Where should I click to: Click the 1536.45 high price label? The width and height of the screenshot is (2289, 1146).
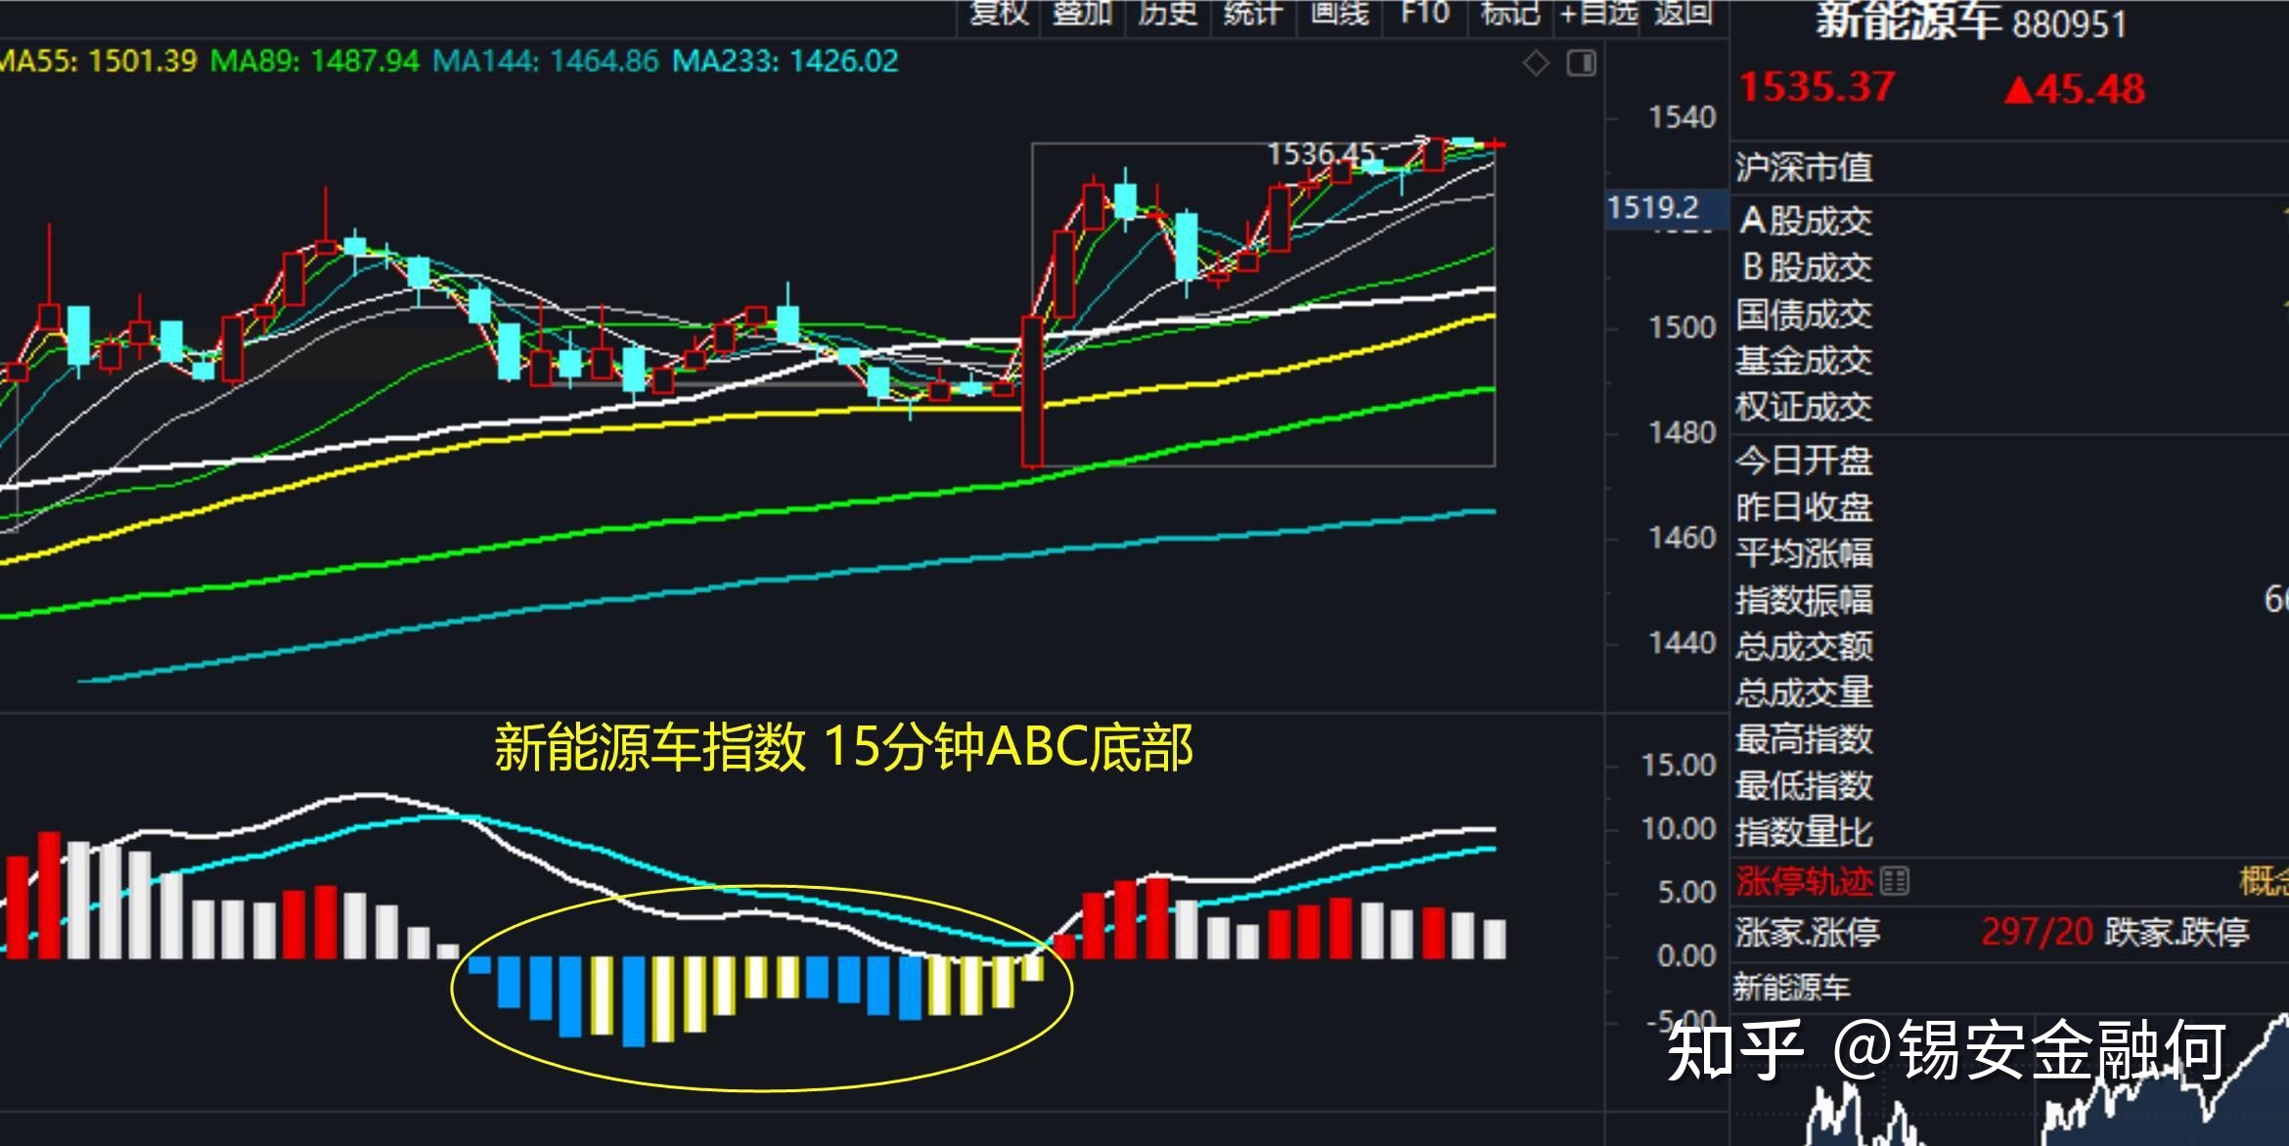(x=1321, y=154)
